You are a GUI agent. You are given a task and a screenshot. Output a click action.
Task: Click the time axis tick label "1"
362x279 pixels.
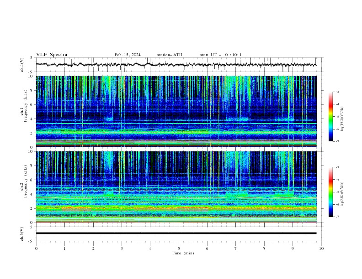click(64, 248)
